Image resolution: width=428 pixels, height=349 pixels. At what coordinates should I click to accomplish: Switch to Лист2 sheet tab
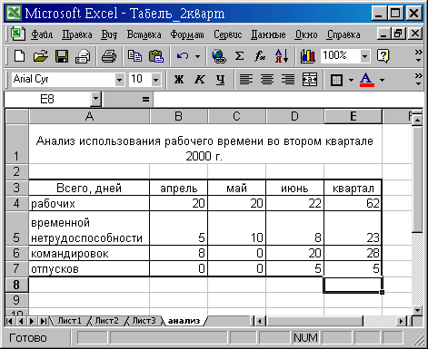106,321
